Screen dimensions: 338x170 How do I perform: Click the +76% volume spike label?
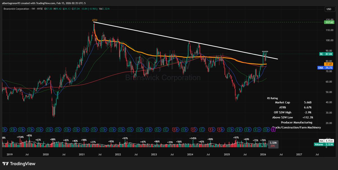pos(263,140)
